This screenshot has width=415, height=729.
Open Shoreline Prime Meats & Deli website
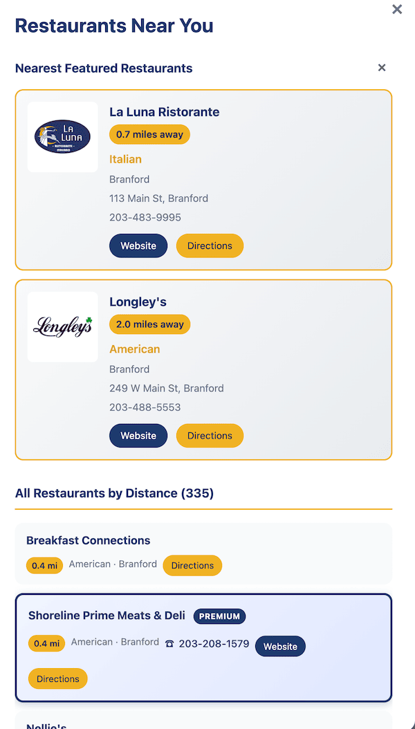(280, 646)
